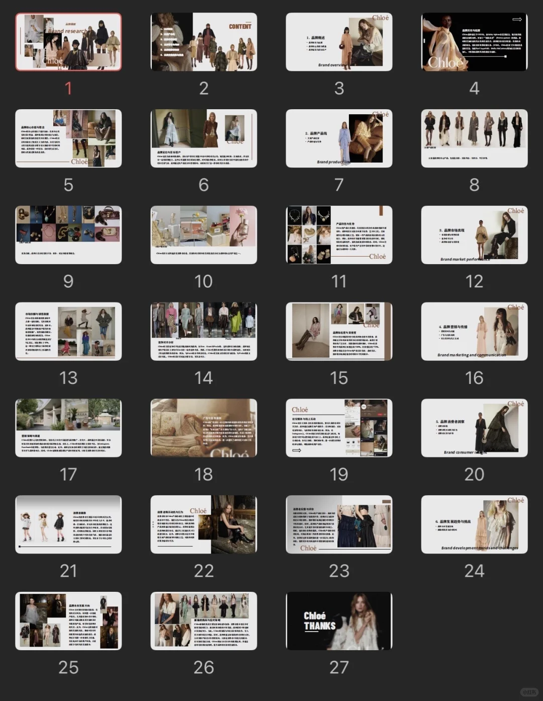This screenshot has height=701, width=543.
Task: Select slide 22 thumbnail
Action: (x=204, y=524)
